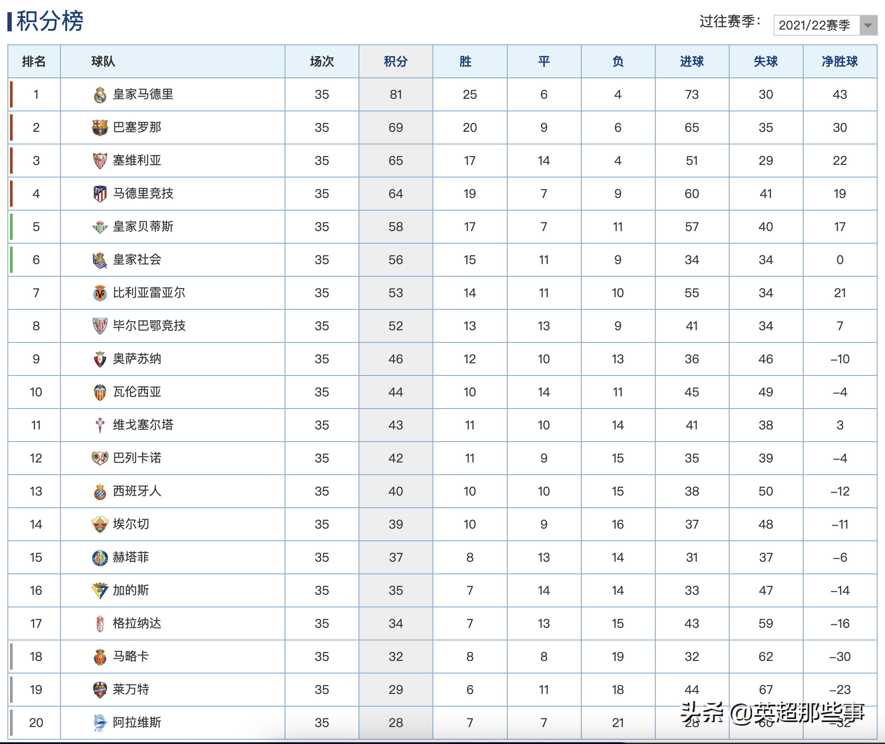Screen dimensions: 885x744
Task: Click the Sevilla crest in row 3
Action: 100,161
